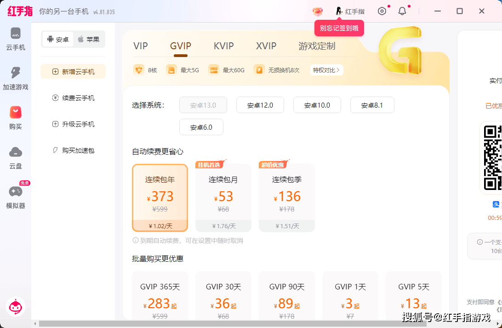Switch to the XVIP tab
Image resolution: width=502 pixels, height=328 pixels.
click(x=266, y=46)
